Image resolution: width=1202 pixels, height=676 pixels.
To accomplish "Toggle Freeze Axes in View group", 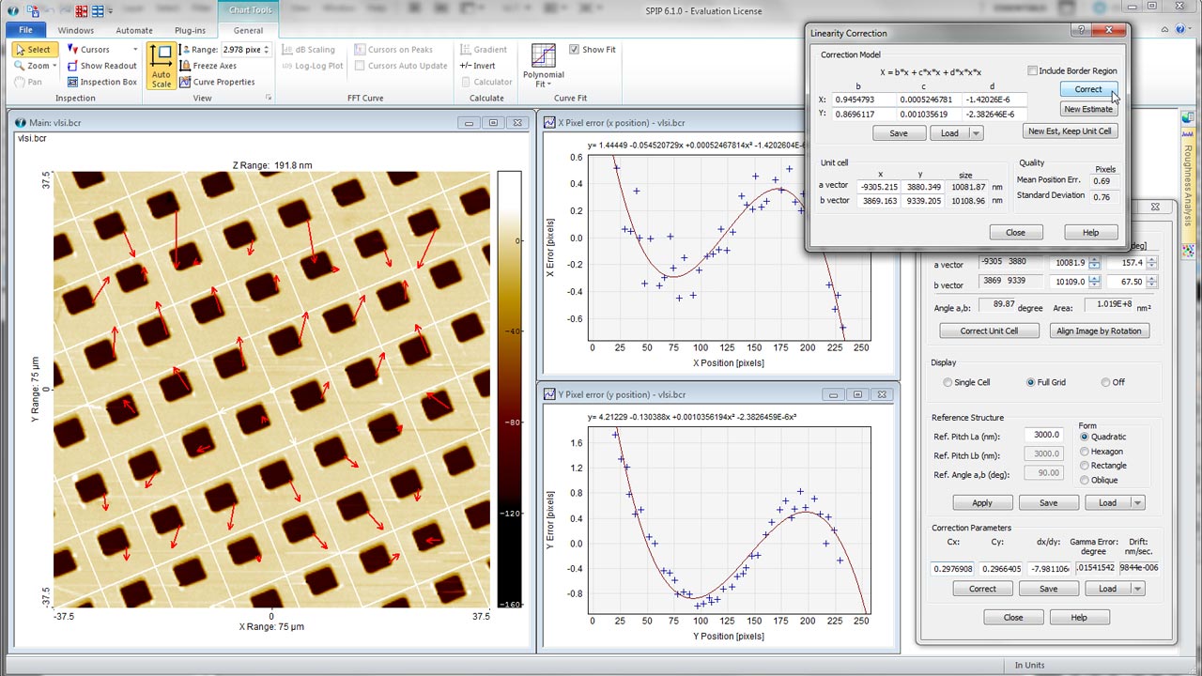I will coord(208,66).
